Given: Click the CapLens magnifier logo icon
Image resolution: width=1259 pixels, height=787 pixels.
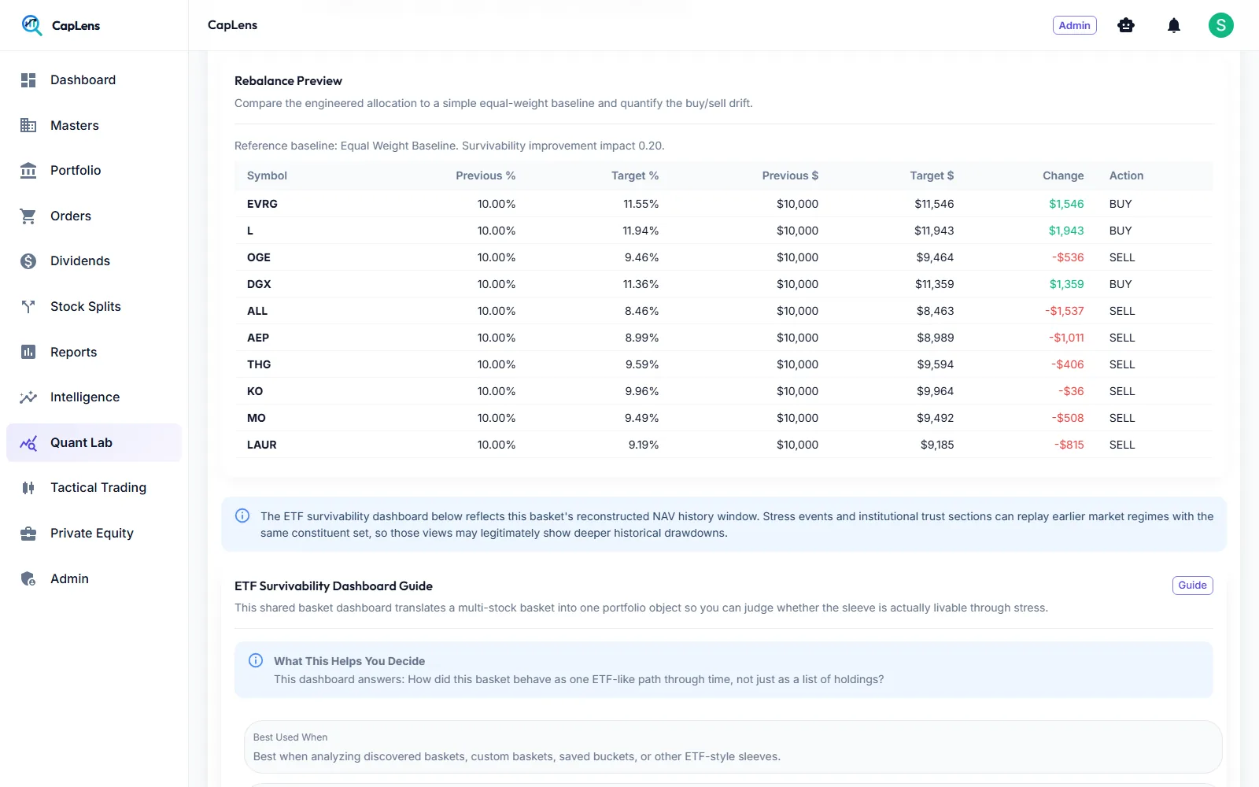Looking at the screenshot, I should [x=31, y=25].
